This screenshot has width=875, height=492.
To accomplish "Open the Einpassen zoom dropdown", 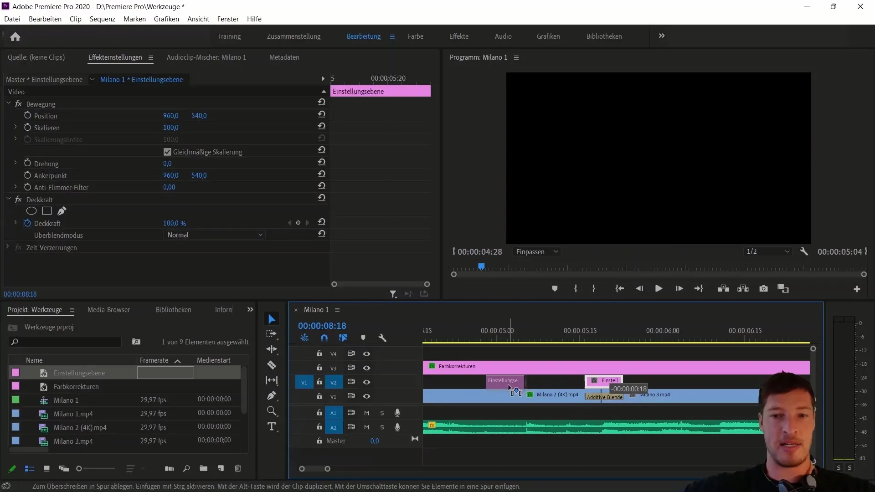I will coord(537,251).
